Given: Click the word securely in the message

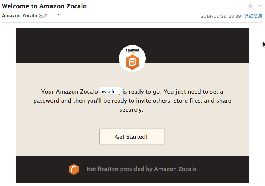Looking at the screenshot, I should (x=130, y=110).
